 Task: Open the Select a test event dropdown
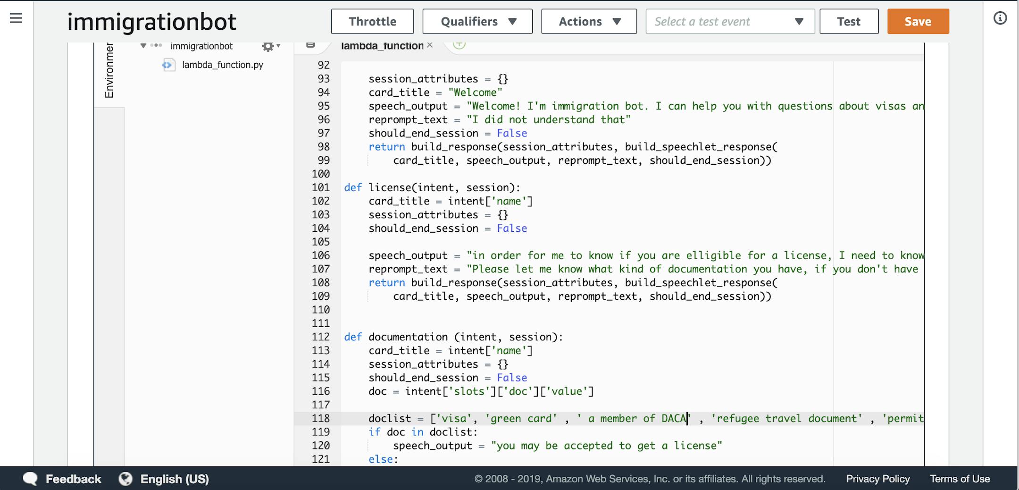point(730,22)
